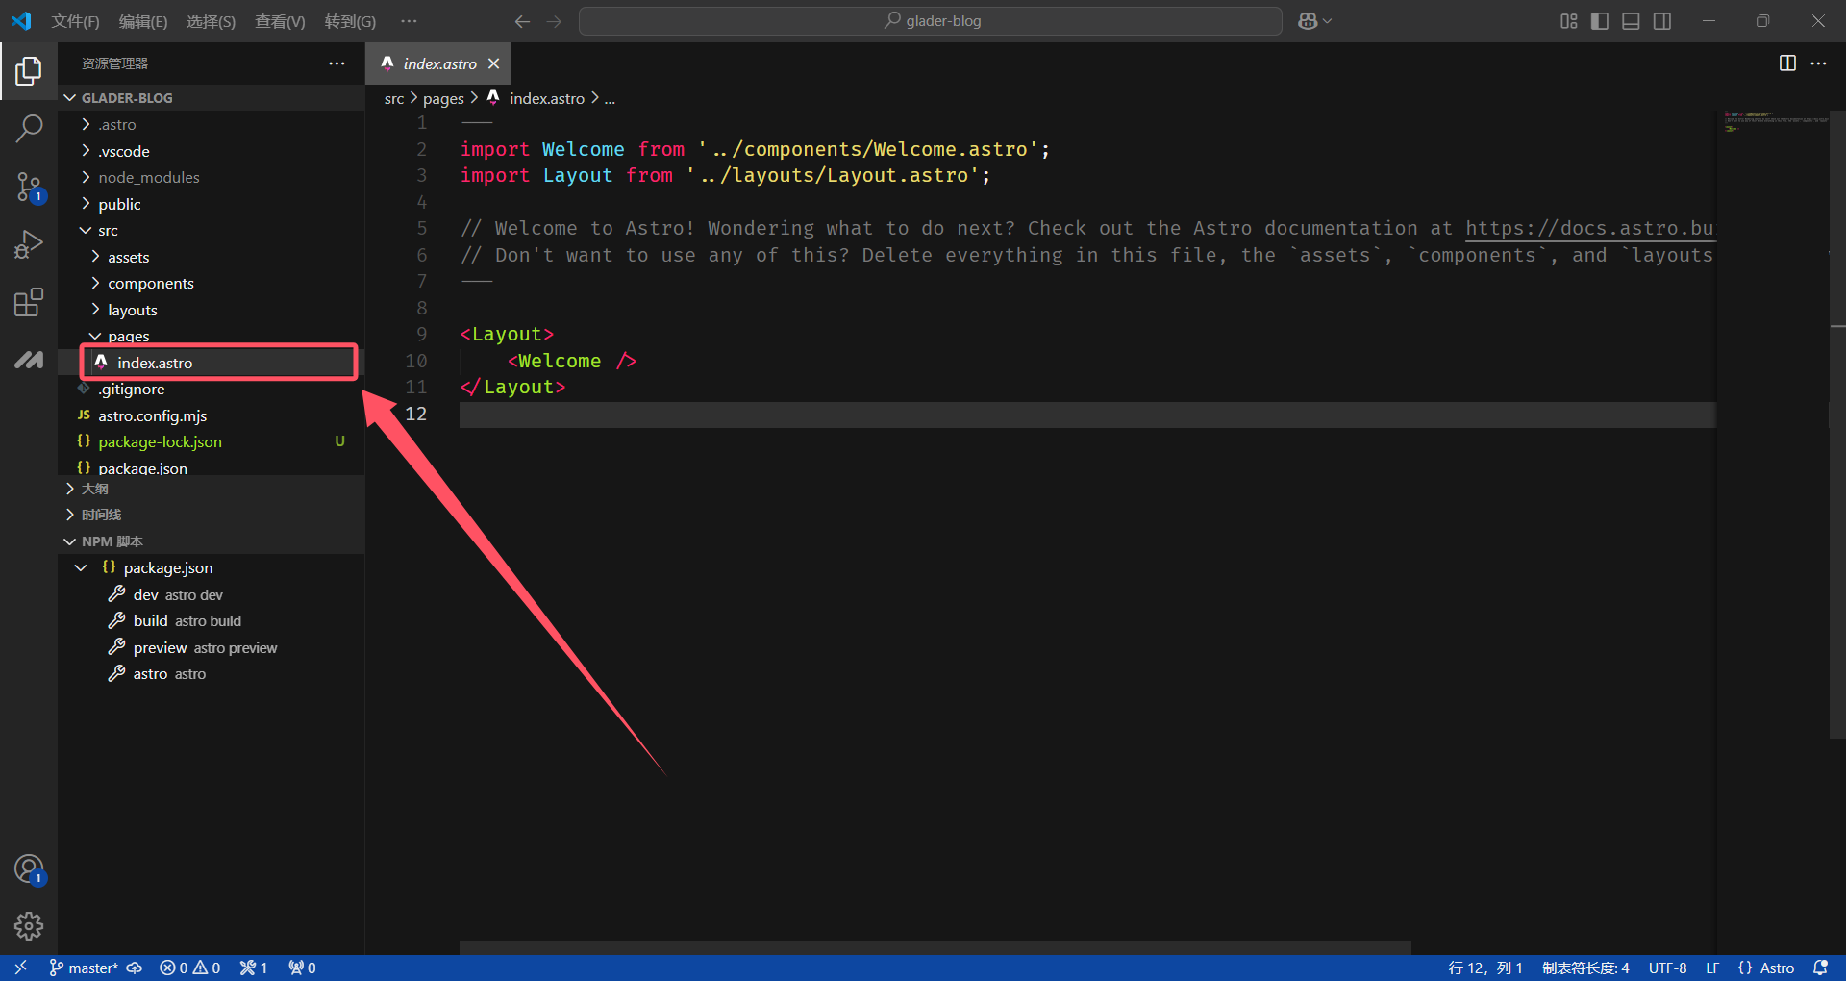Viewport: 1846px width, 981px height.
Task: Click the master branch in status bar
Action: [x=85, y=968]
